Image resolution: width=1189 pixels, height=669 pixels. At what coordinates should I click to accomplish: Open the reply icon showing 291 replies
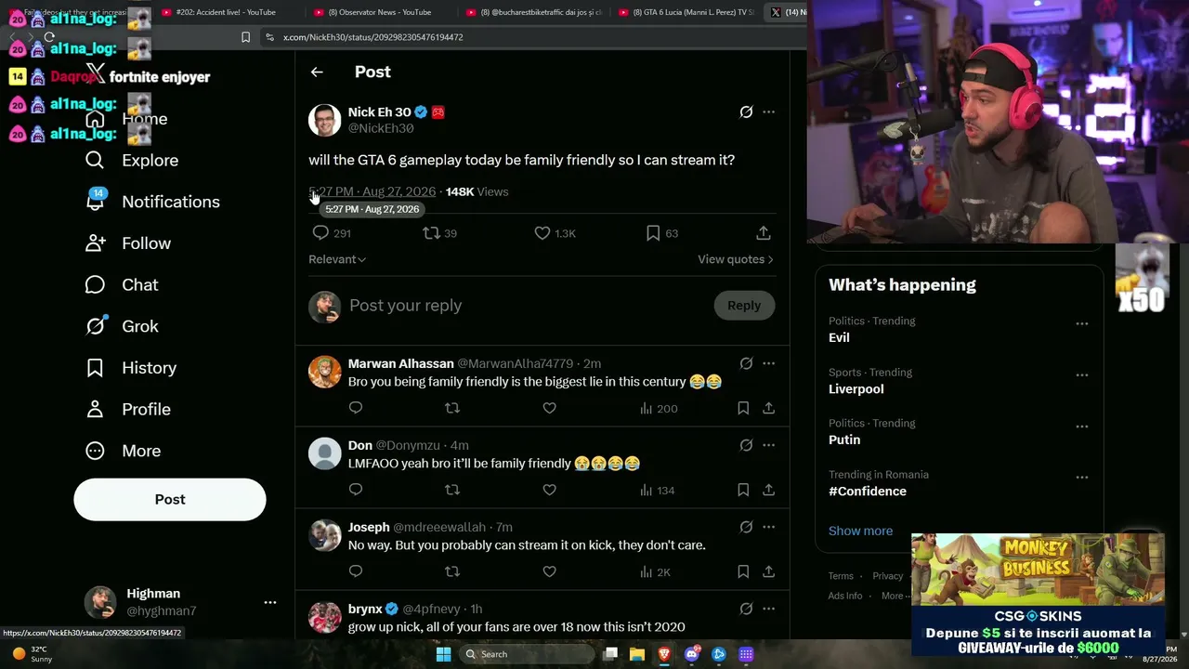pos(320,232)
